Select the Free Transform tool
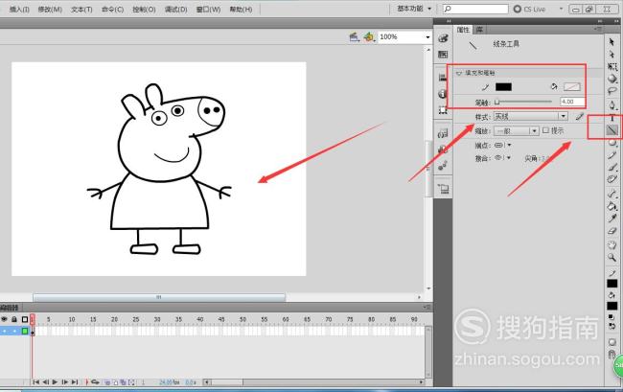 coord(611,67)
